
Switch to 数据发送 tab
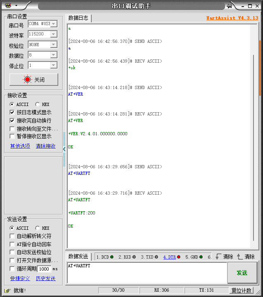tap(78, 257)
